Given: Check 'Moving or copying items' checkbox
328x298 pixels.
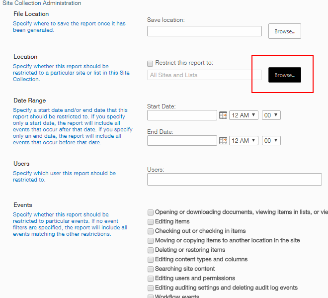Looking at the screenshot, I should click(151, 241).
